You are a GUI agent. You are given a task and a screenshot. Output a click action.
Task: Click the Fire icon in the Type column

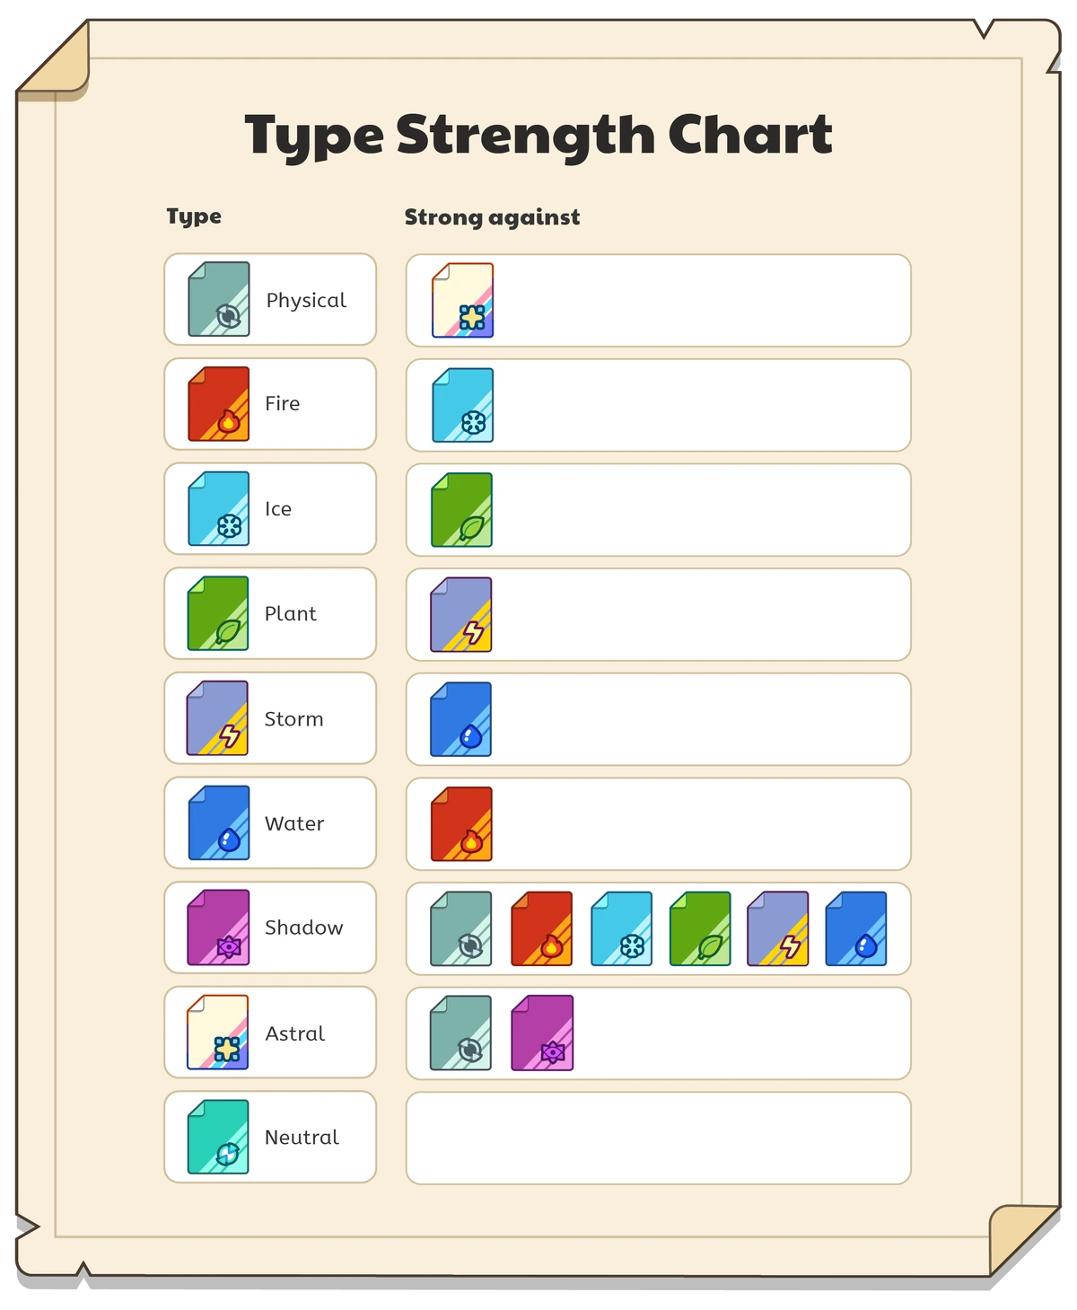click(219, 404)
